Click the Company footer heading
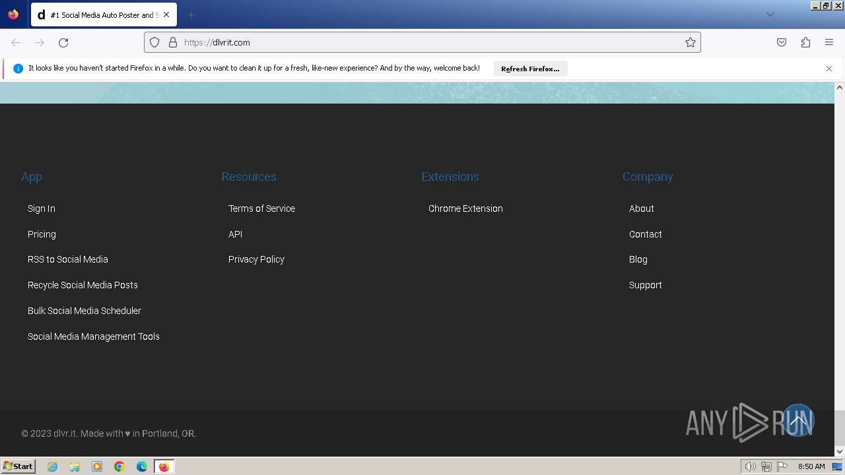 click(x=648, y=177)
